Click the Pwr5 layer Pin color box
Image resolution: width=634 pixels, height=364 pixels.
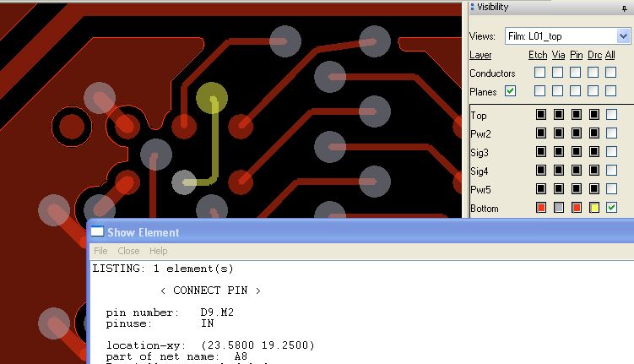click(577, 189)
